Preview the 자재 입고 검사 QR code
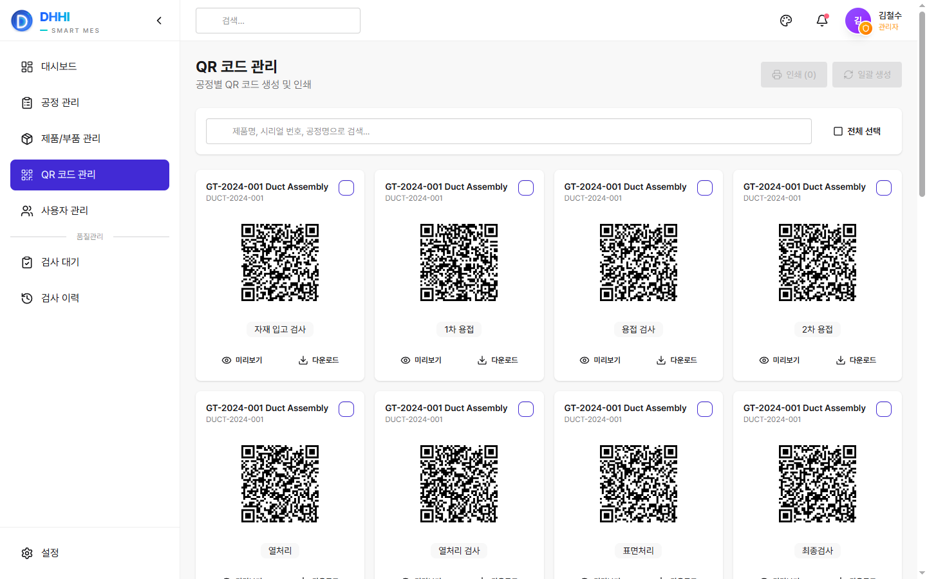927x579 pixels. point(242,360)
